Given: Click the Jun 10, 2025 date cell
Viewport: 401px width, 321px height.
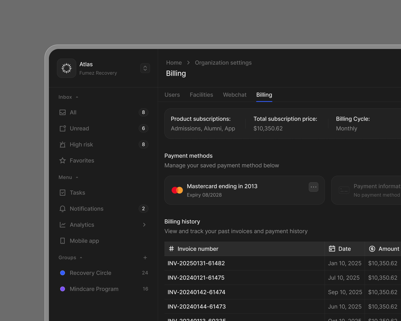Looking at the screenshot, I should point(345,306).
